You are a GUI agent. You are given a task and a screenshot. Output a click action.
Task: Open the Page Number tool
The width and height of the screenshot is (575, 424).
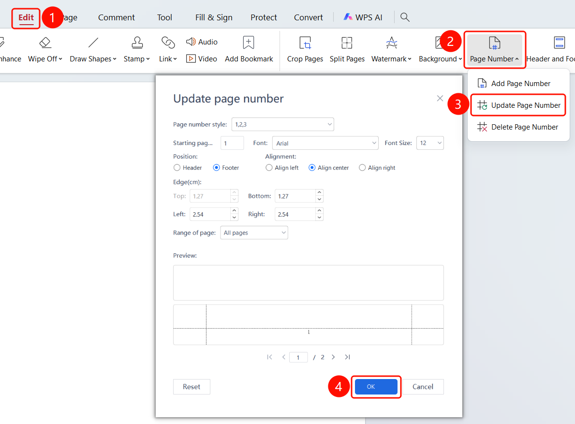[494, 49]
